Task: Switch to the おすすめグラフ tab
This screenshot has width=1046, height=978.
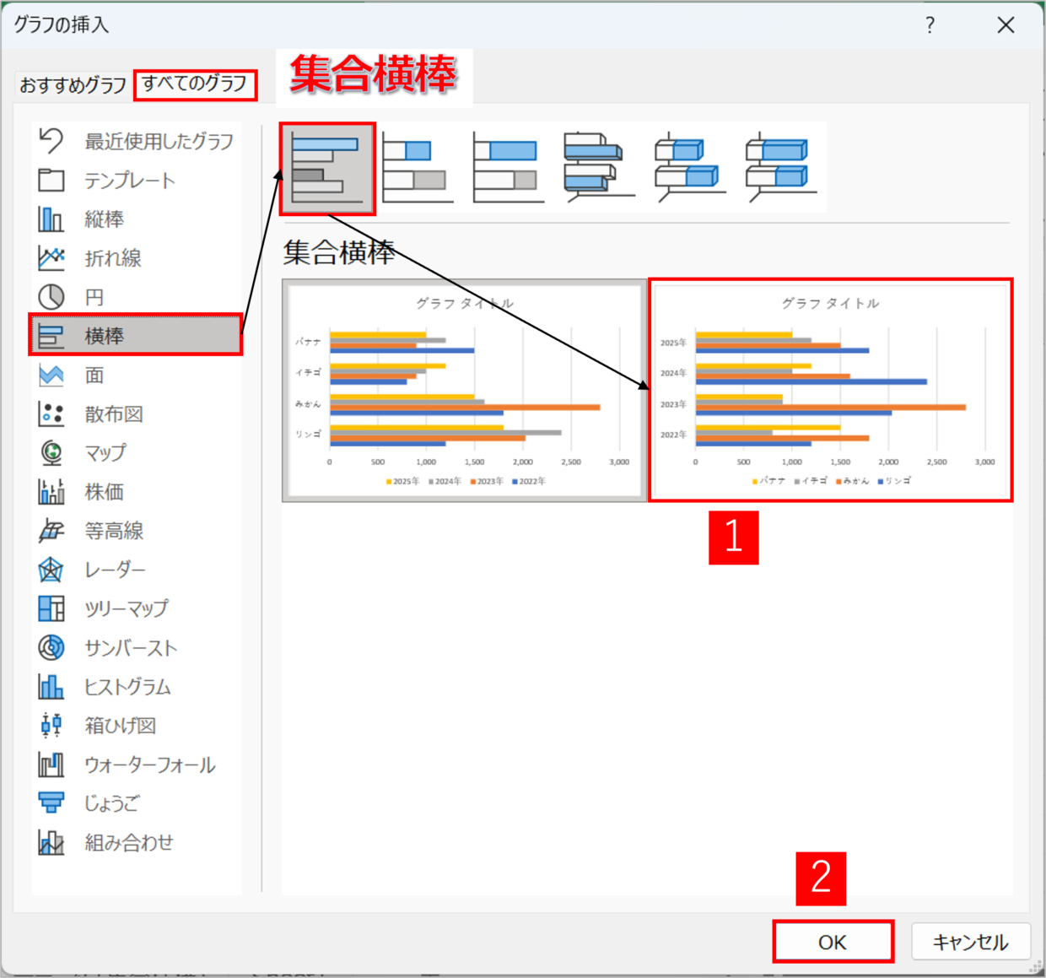Action: point(73,85)
